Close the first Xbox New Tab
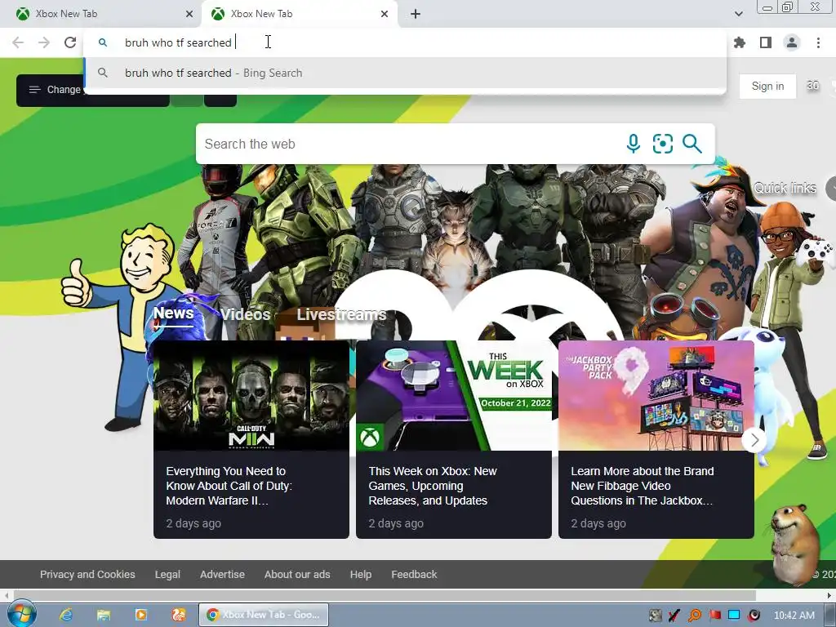Screen dimensions: 836x627 click(x=189, y=14)
